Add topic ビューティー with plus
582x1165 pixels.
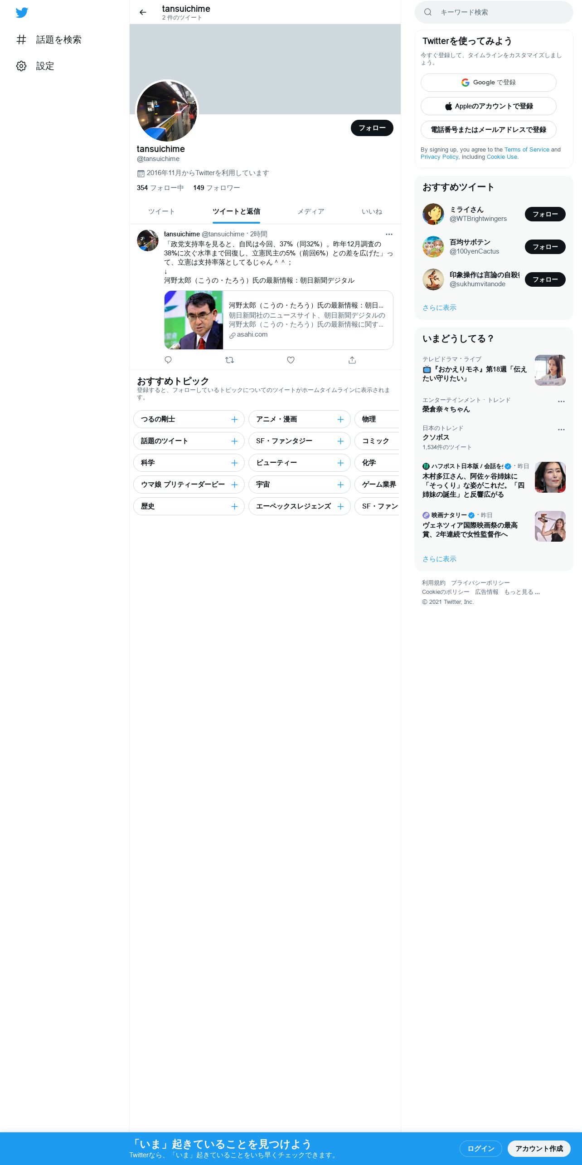pos(340,463)
